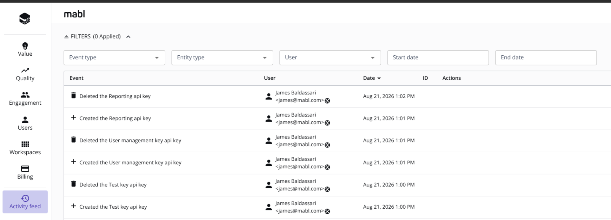Go to the Quality section
This screenshot has height=220, width=611.
pos(25,74)
